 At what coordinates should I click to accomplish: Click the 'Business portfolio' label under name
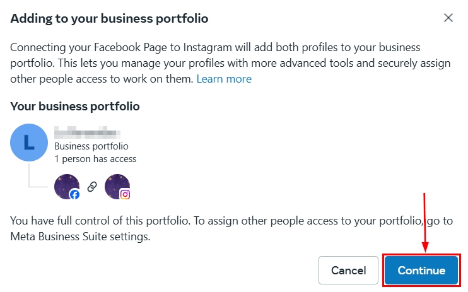(91, 146)
